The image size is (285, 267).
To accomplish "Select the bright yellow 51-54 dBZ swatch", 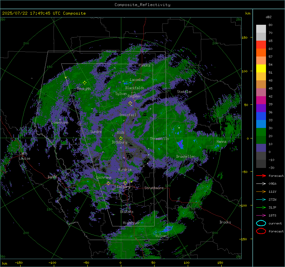I will click(261, 68).
